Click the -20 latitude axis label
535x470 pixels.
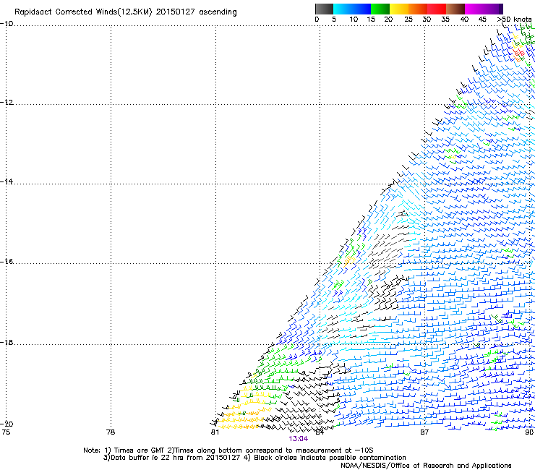(x=7, y=424)
